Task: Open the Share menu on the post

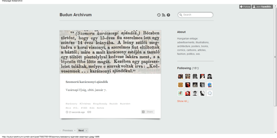Action: tap(148, 112)
